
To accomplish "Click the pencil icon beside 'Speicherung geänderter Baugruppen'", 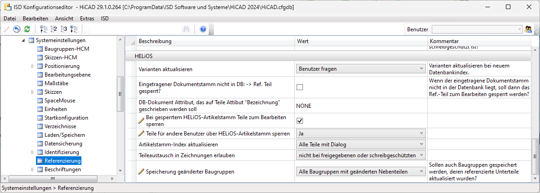I will [x=141, y=171].
